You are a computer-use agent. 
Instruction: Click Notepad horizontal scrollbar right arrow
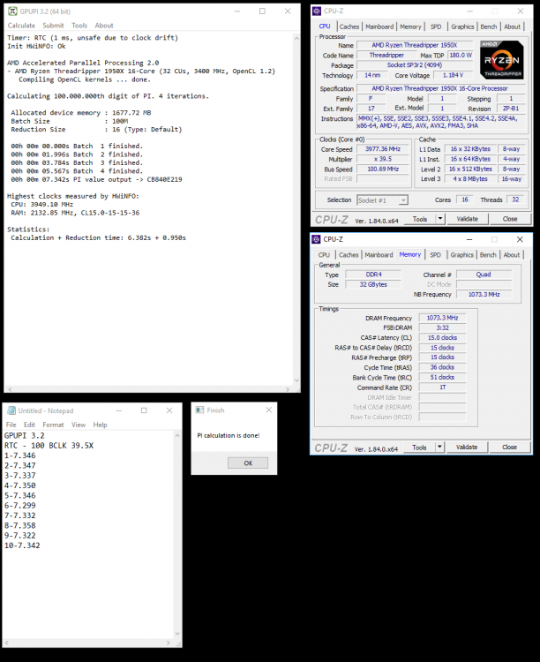(169, 643)
